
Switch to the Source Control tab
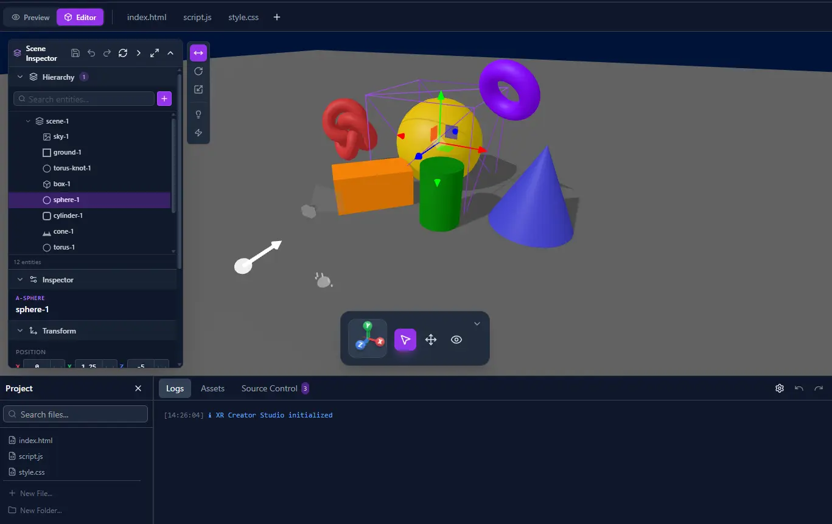pos(269,388)
